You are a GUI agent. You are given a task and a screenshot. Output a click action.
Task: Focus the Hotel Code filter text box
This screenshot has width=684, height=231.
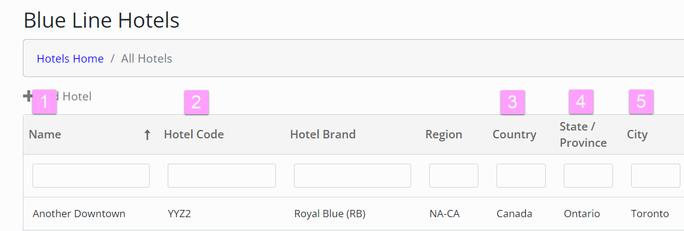[222, 176]
